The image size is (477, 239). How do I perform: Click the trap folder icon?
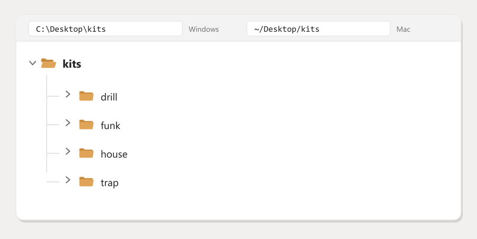[x=86, y=181]
